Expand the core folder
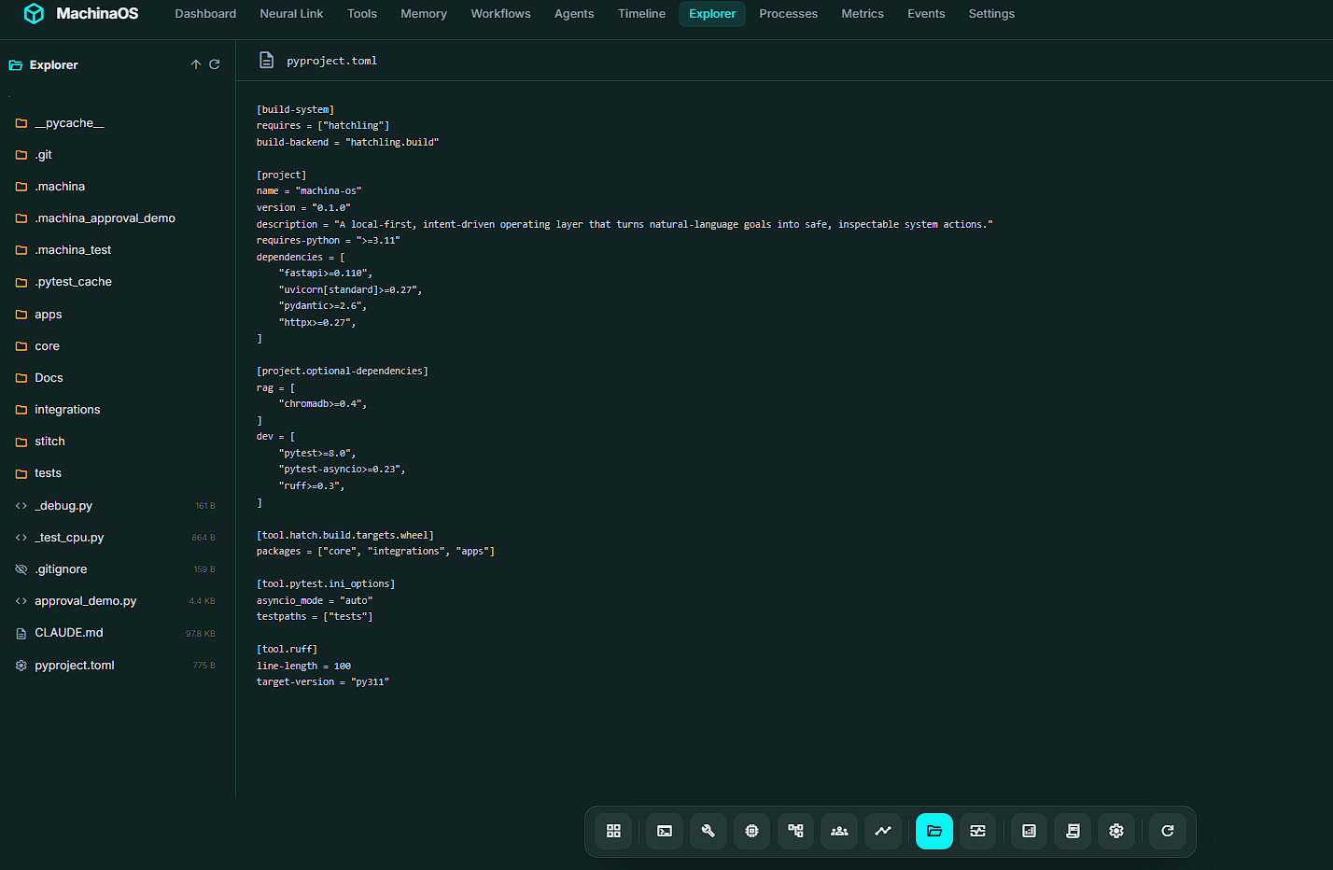Screen dimensions: 1333x870 pyautogui.click(x=47, y=346)
